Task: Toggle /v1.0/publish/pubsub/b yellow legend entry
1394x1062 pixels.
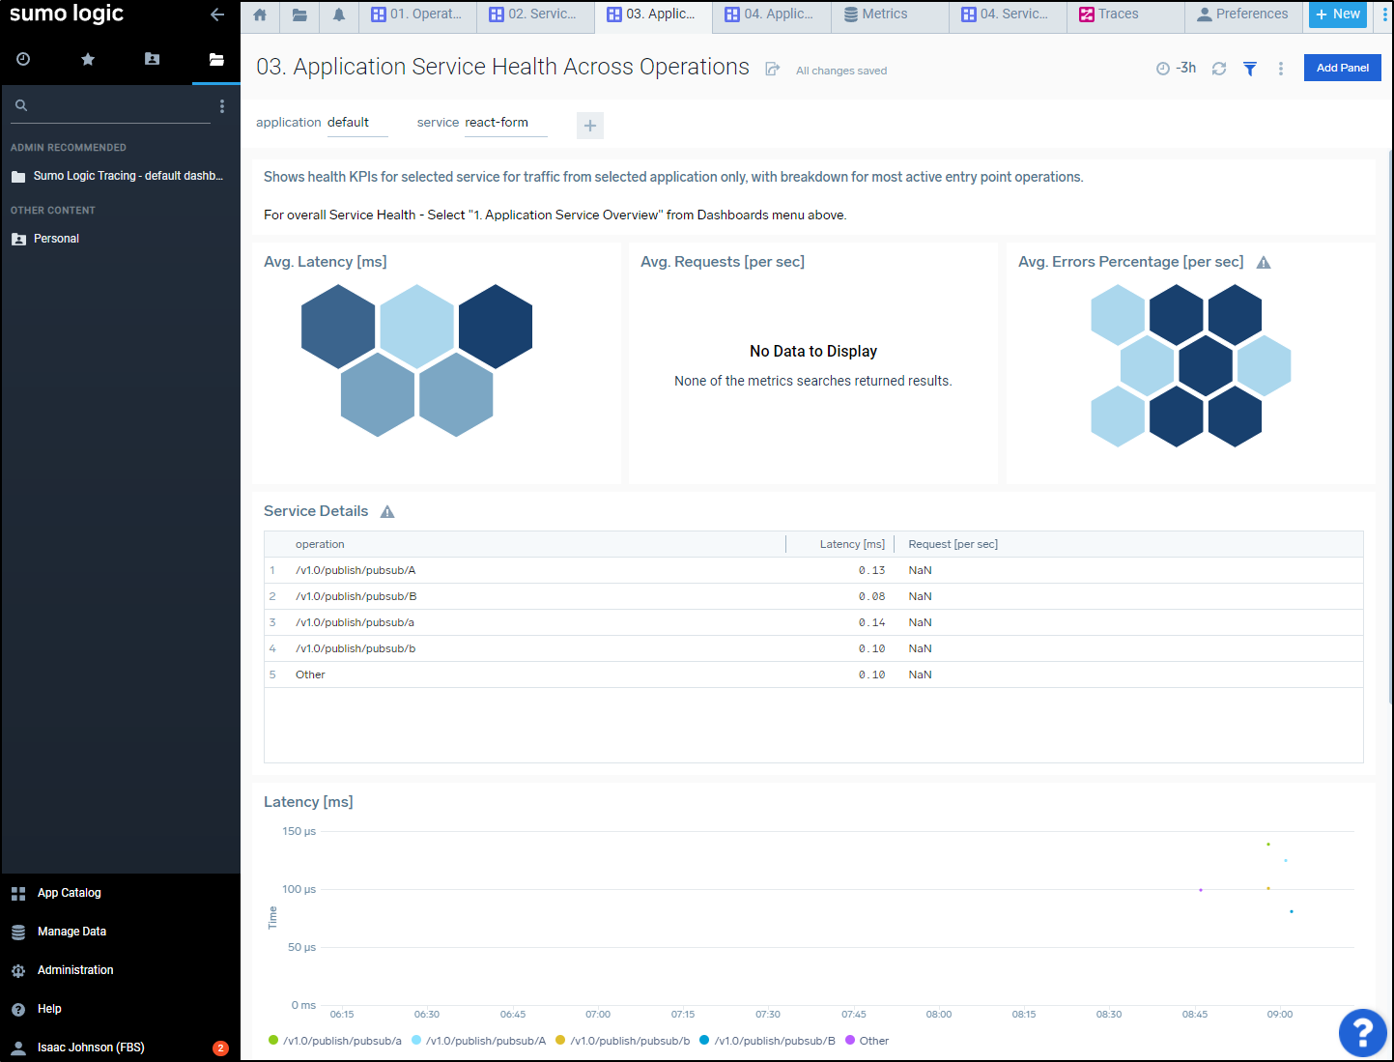Action: (x=623, y=1041)
